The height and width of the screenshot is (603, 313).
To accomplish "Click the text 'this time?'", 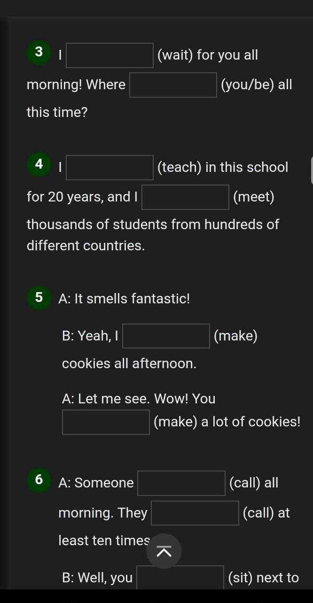I will (57, 112).
